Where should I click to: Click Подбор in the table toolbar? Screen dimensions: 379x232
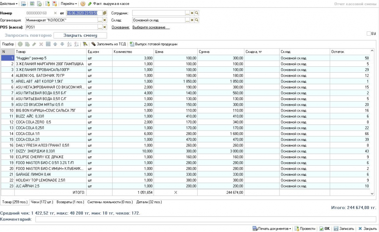click(x=8, y=44)
